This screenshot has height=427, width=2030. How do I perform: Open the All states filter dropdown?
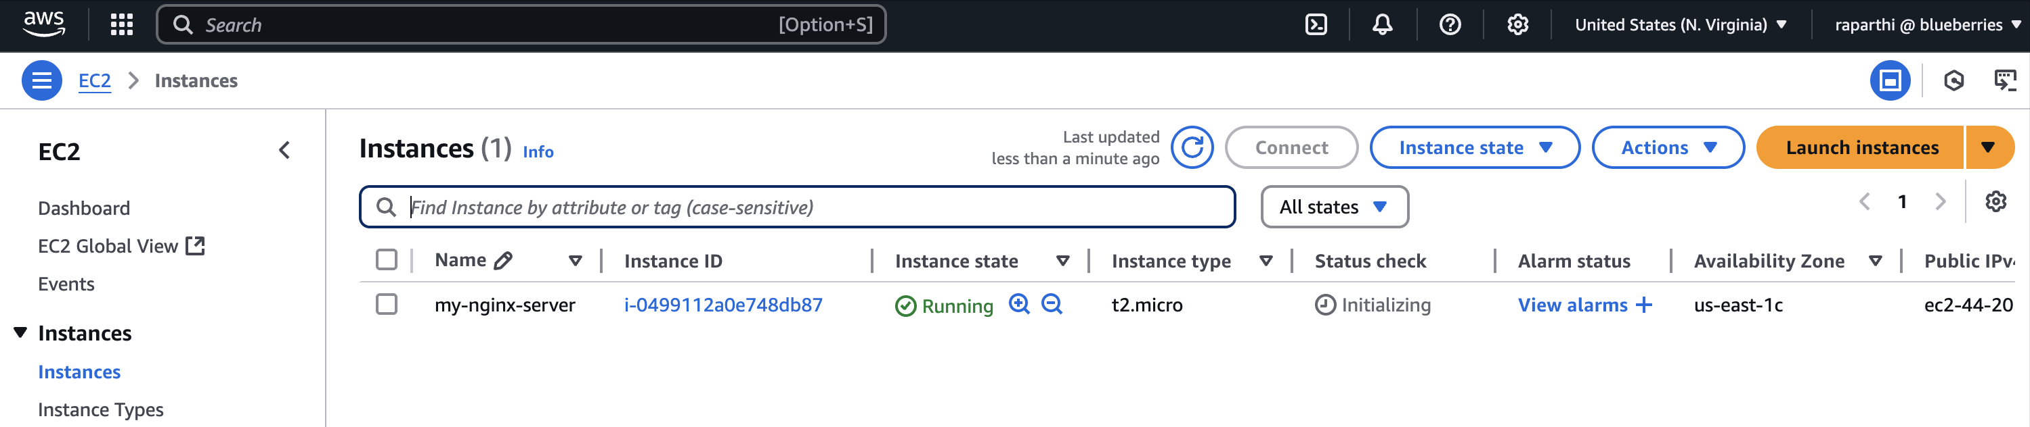coord(1334,207)
